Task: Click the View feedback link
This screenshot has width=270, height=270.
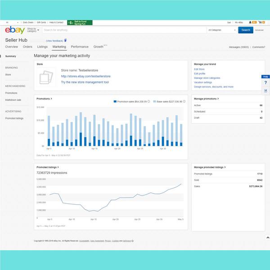Action: pyautogui.click(x=54, y=41)
